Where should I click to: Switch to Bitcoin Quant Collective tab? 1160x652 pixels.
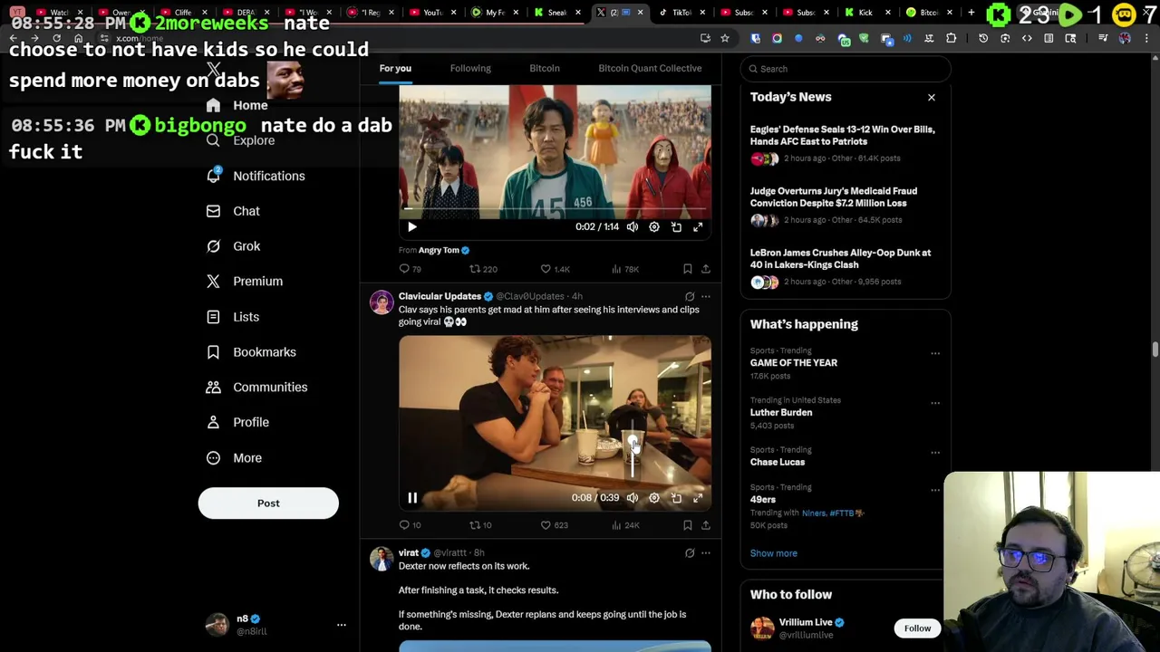point(650,68)
